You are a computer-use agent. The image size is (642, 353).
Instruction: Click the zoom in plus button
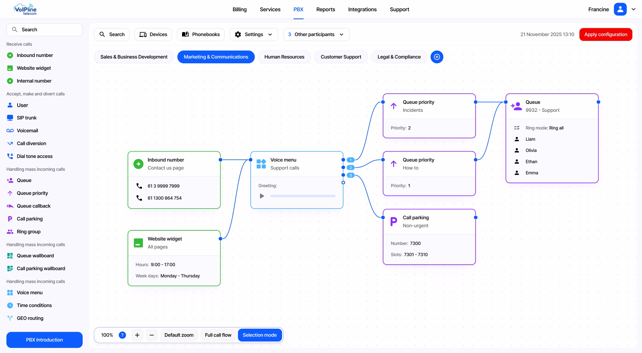[137, 335]
